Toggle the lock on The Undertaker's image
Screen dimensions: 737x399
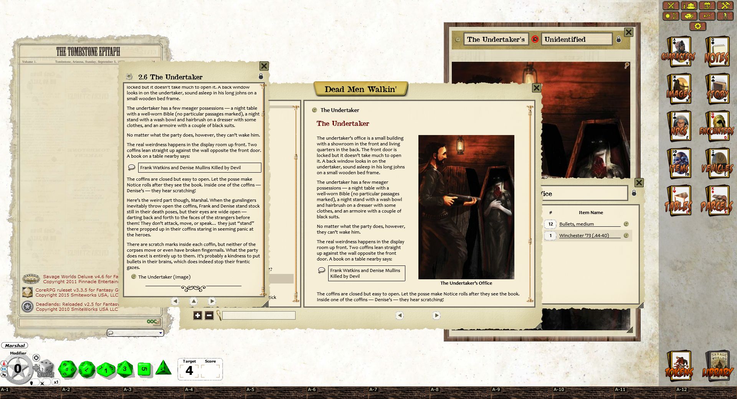click(618, 40)
